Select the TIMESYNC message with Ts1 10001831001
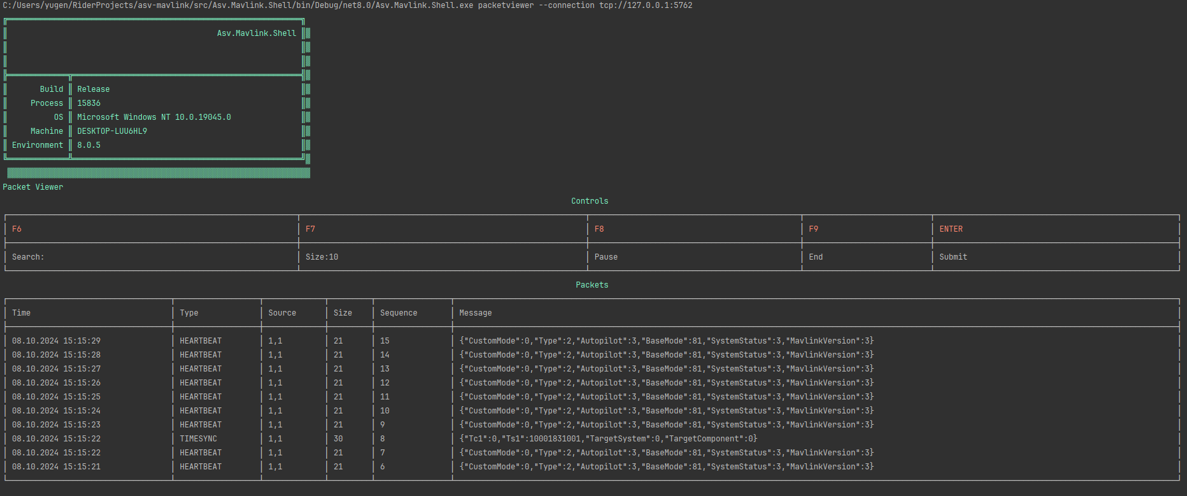 608,439
